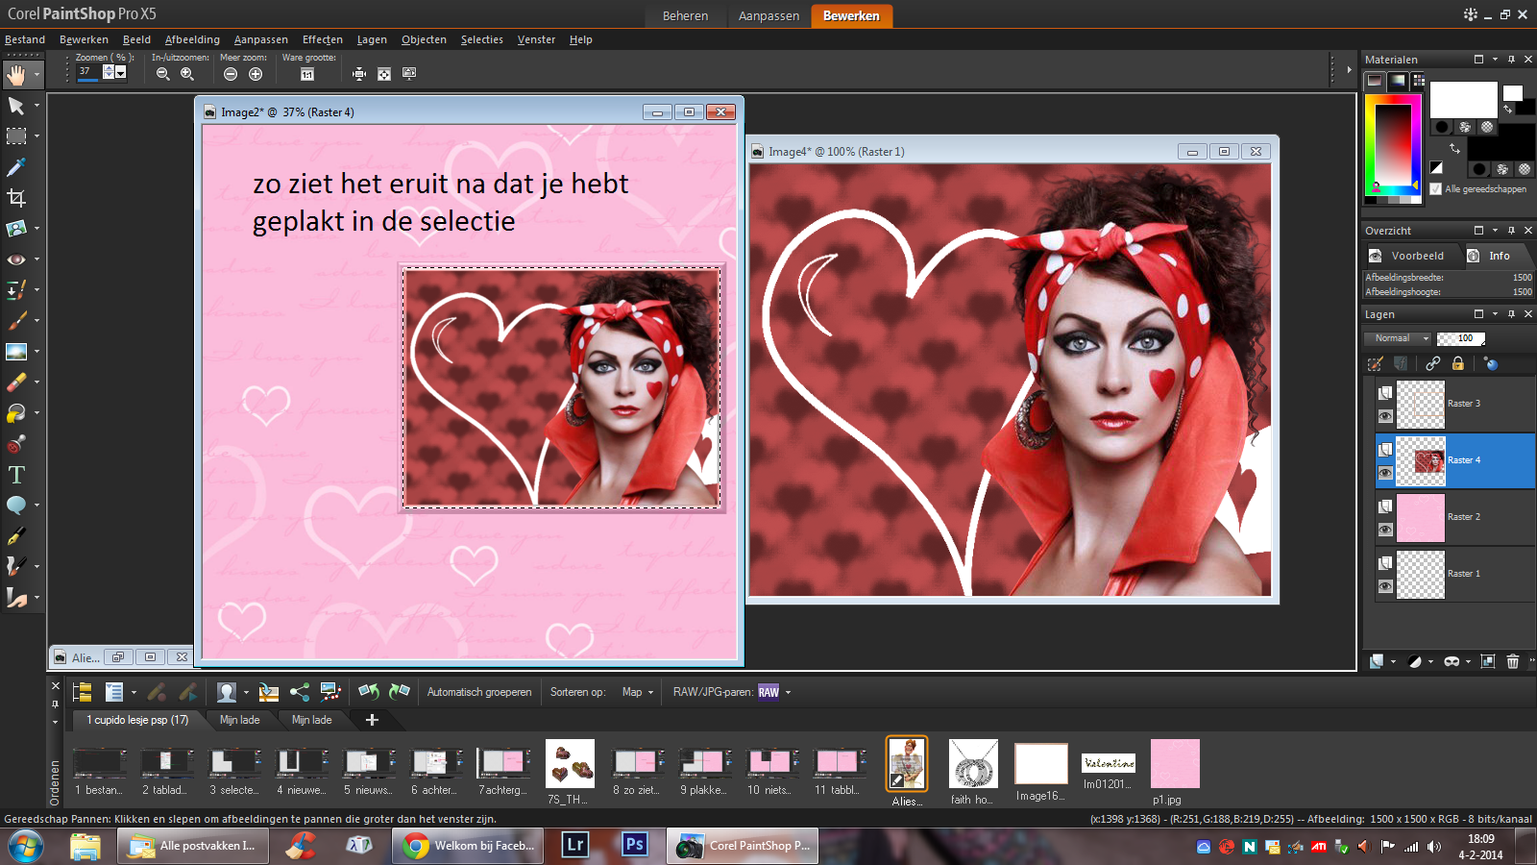
Task: Open the Selection tool flyout arrow
Action: point(37,136)
